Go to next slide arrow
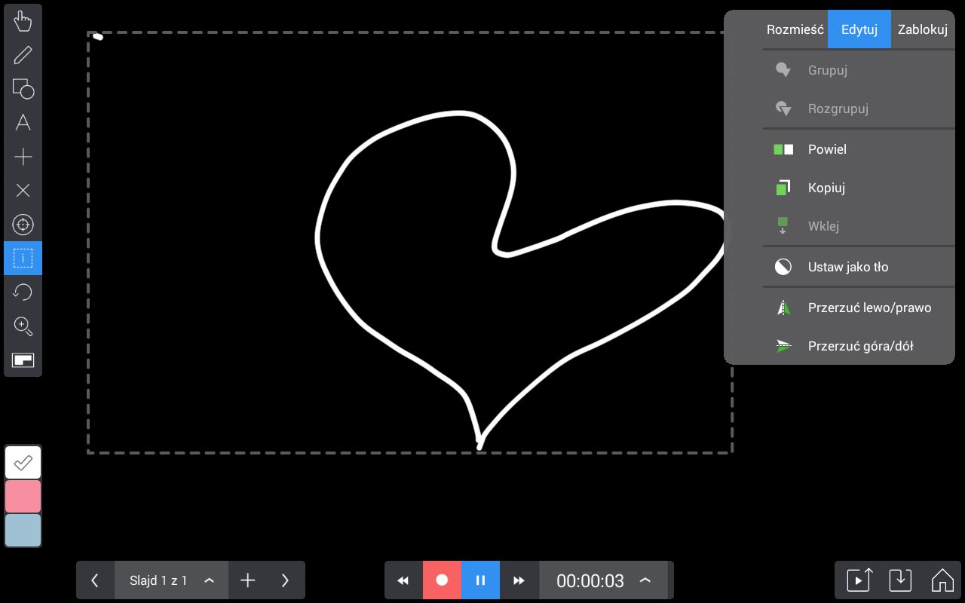The image size is (965, 603). coord(285,580)
